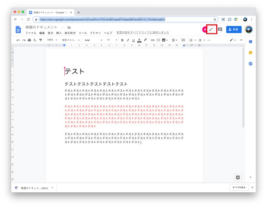Image resolution: width=267 pixels, height=207 pixels.
Task: Select the paint format roller icon
Action: [41, 40]
